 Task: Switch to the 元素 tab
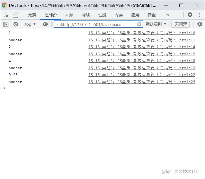tap(32, 15)
